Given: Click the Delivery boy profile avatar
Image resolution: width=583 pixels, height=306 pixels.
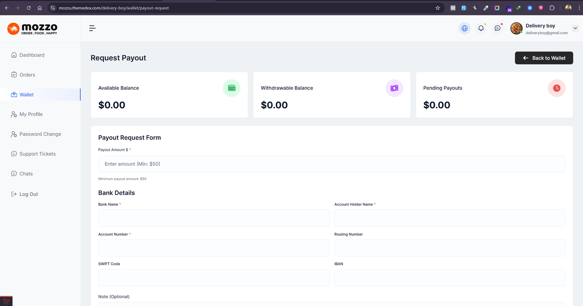Looking at the screenshot, I should (516, 28).
